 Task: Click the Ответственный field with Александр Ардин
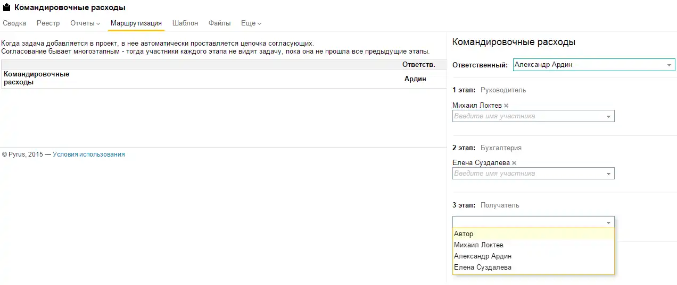(x=594, y=65)
